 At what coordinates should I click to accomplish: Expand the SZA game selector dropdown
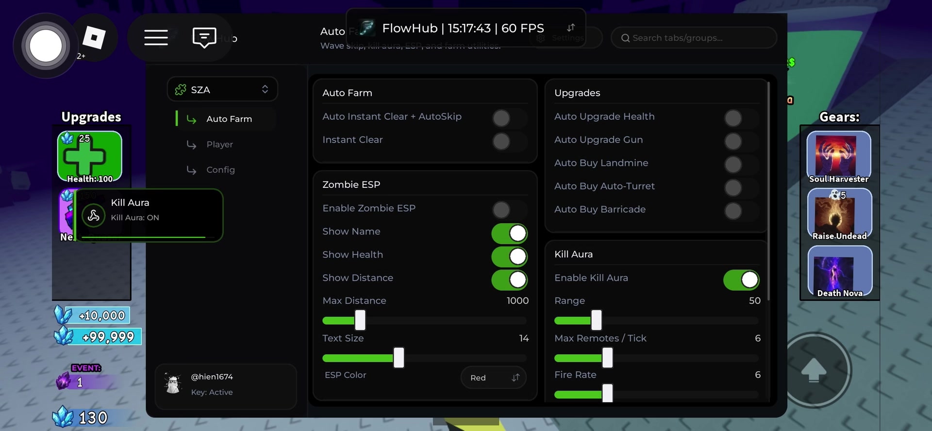[x=222, y=89]
